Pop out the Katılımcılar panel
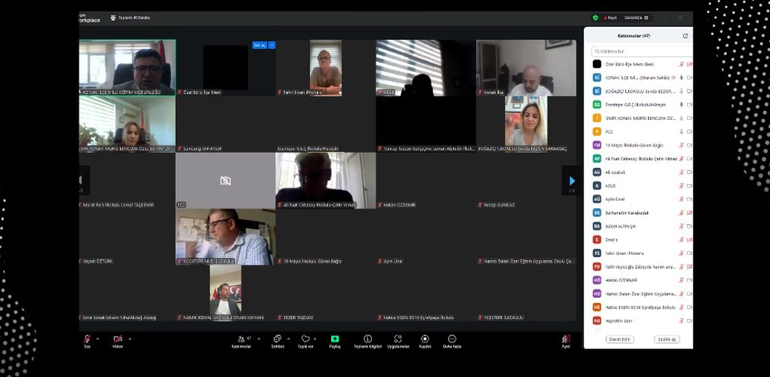 (x=685, y=35)
